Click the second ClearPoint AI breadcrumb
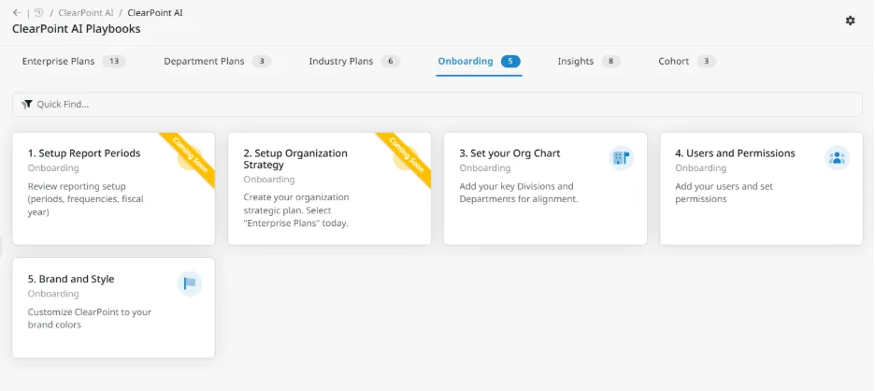This screenshot has height=391, width=875. pyautogui.click(x=155, y=12)
